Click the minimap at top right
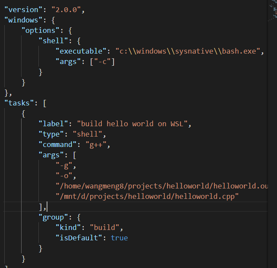277x268 pixels. [273, 11]
